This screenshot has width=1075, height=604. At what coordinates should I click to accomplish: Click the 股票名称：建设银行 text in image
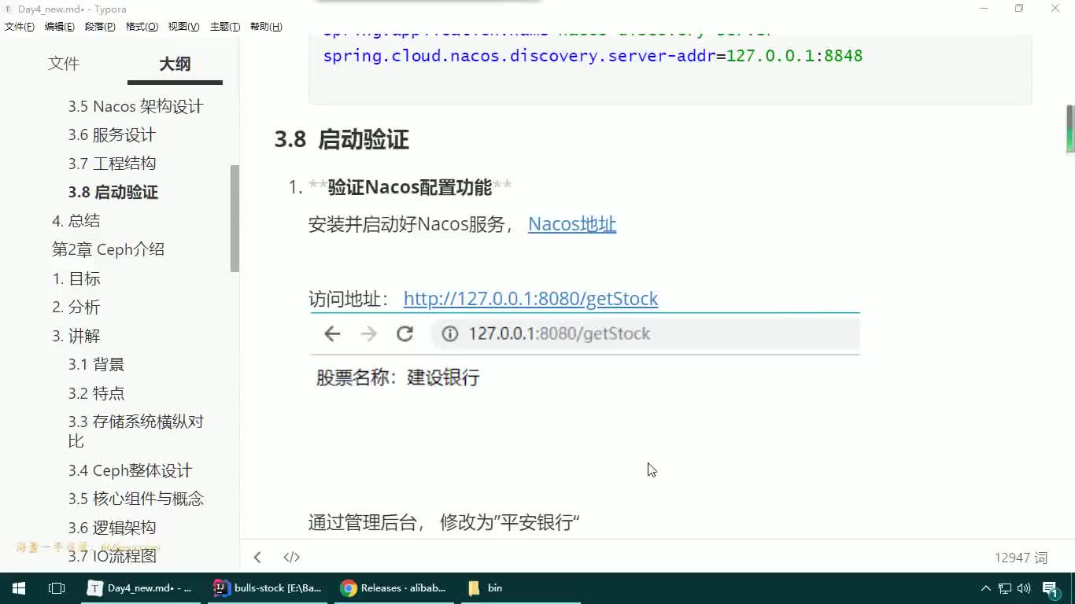pos(397,377)
